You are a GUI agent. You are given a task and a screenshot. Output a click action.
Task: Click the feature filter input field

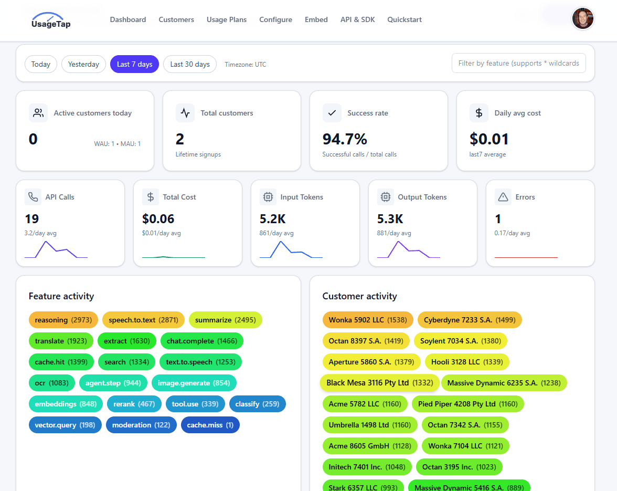click(518, 62)
